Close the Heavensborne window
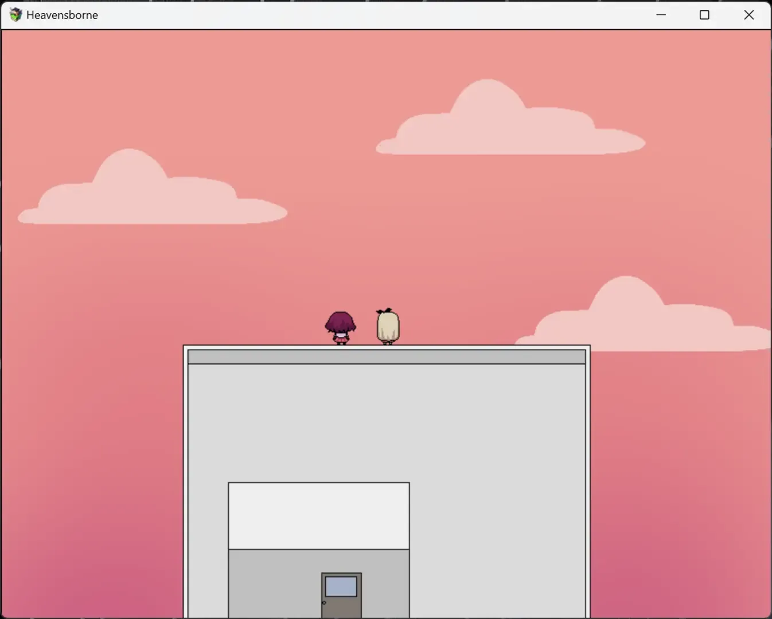Screen dimensions: 772x619 pos(748,15)
